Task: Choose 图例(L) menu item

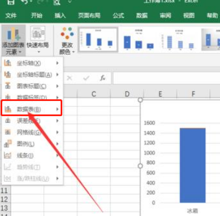Action: 32,144
